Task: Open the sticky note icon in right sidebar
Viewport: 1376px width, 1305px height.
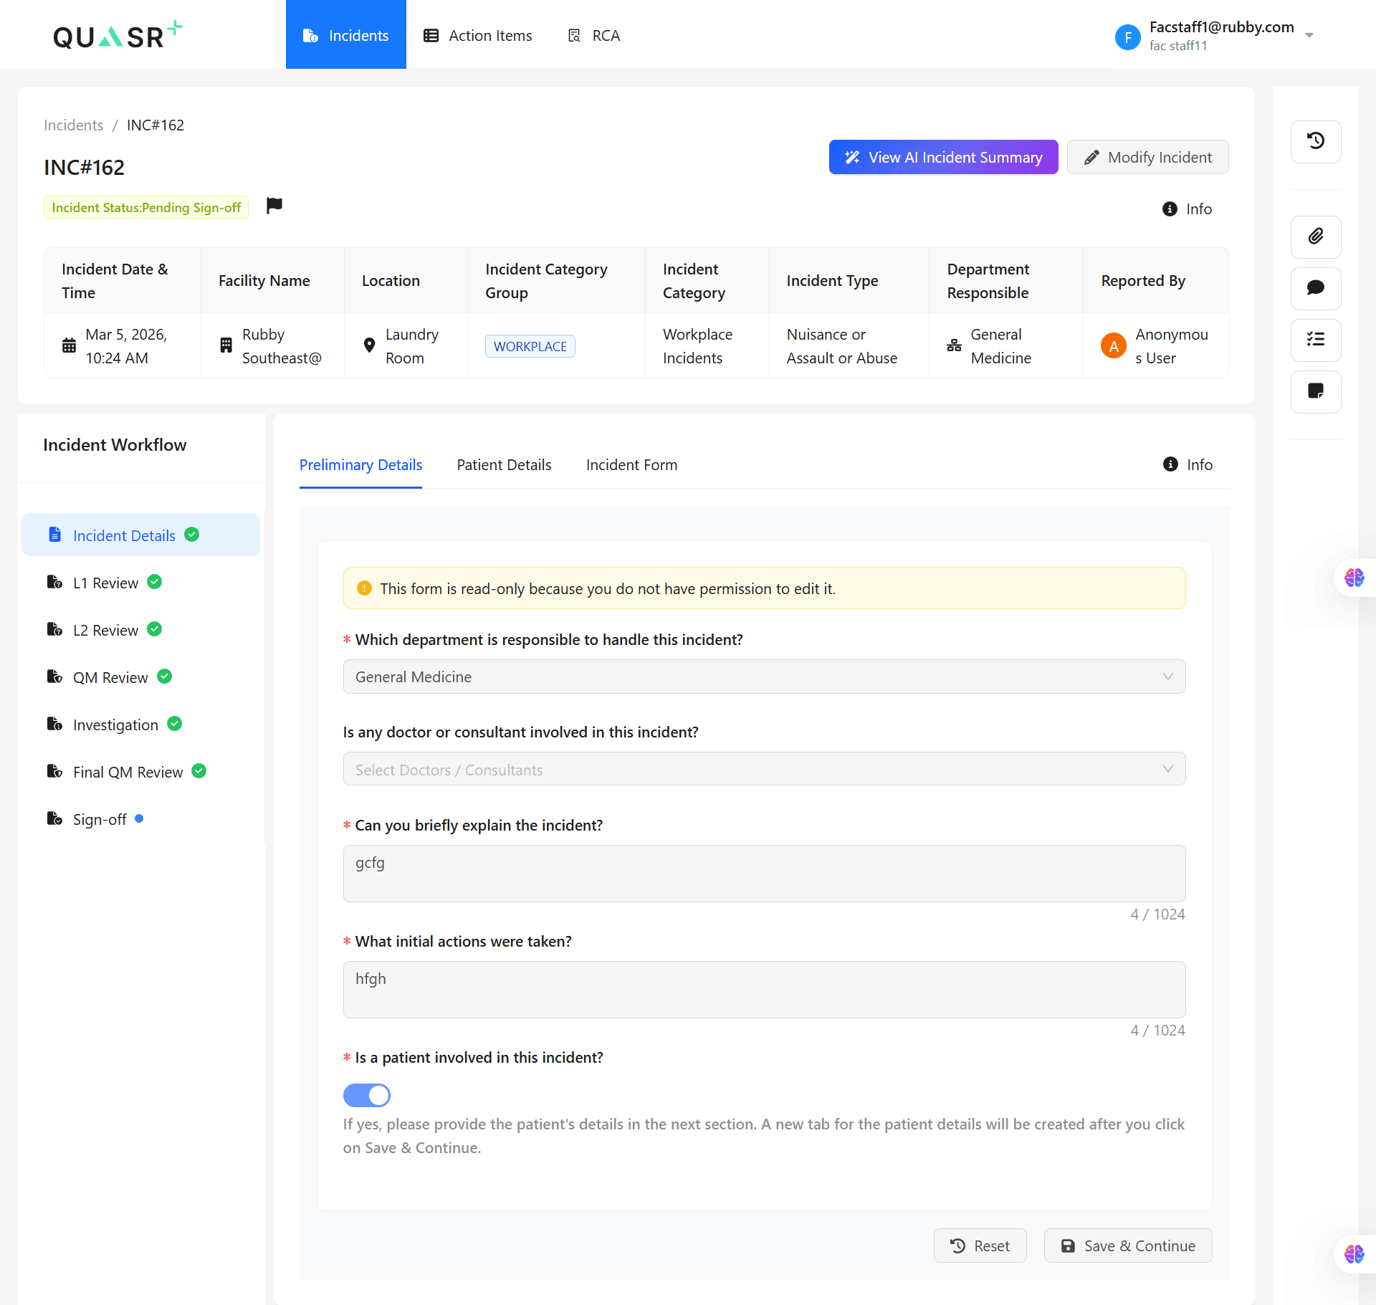Action: click(x=1315, y=391)
